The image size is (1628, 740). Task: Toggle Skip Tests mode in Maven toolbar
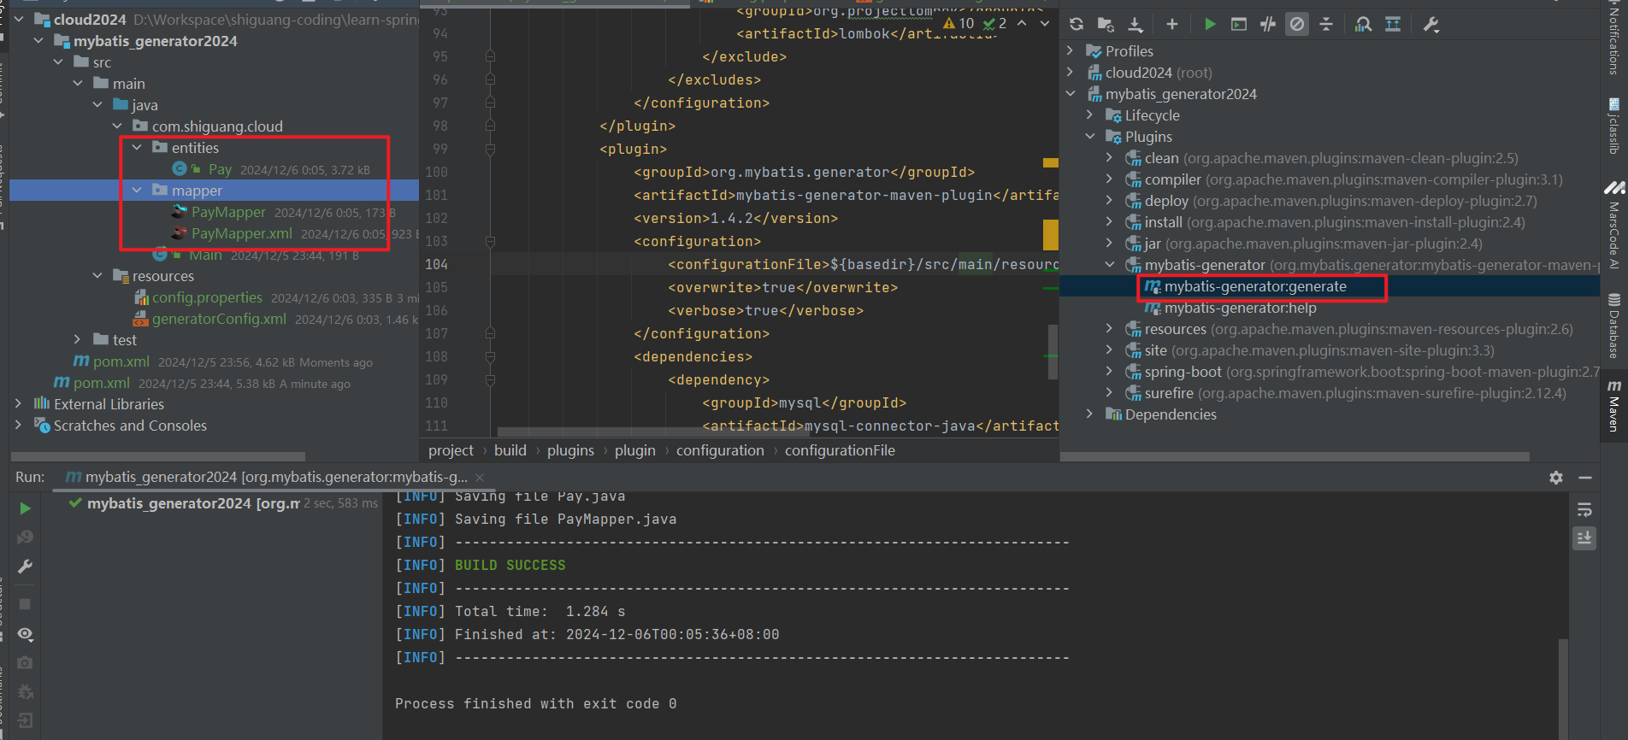click(x=1297, y=25)
